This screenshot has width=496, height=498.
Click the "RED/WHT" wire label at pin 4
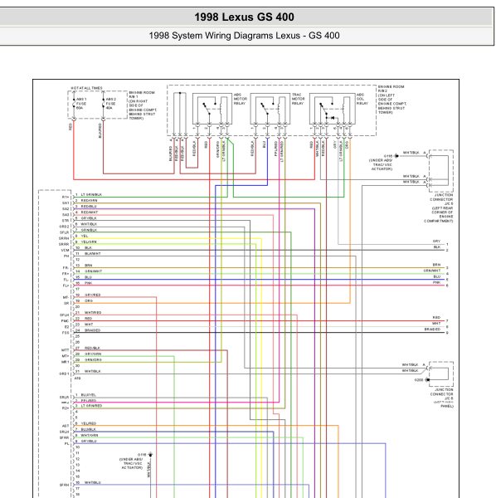[x=90, y=212]
